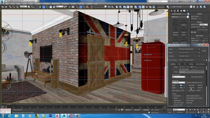Screen dimensions: 210x118
Task: Click the Render button in Render Setup
Action: click(204, 51)
